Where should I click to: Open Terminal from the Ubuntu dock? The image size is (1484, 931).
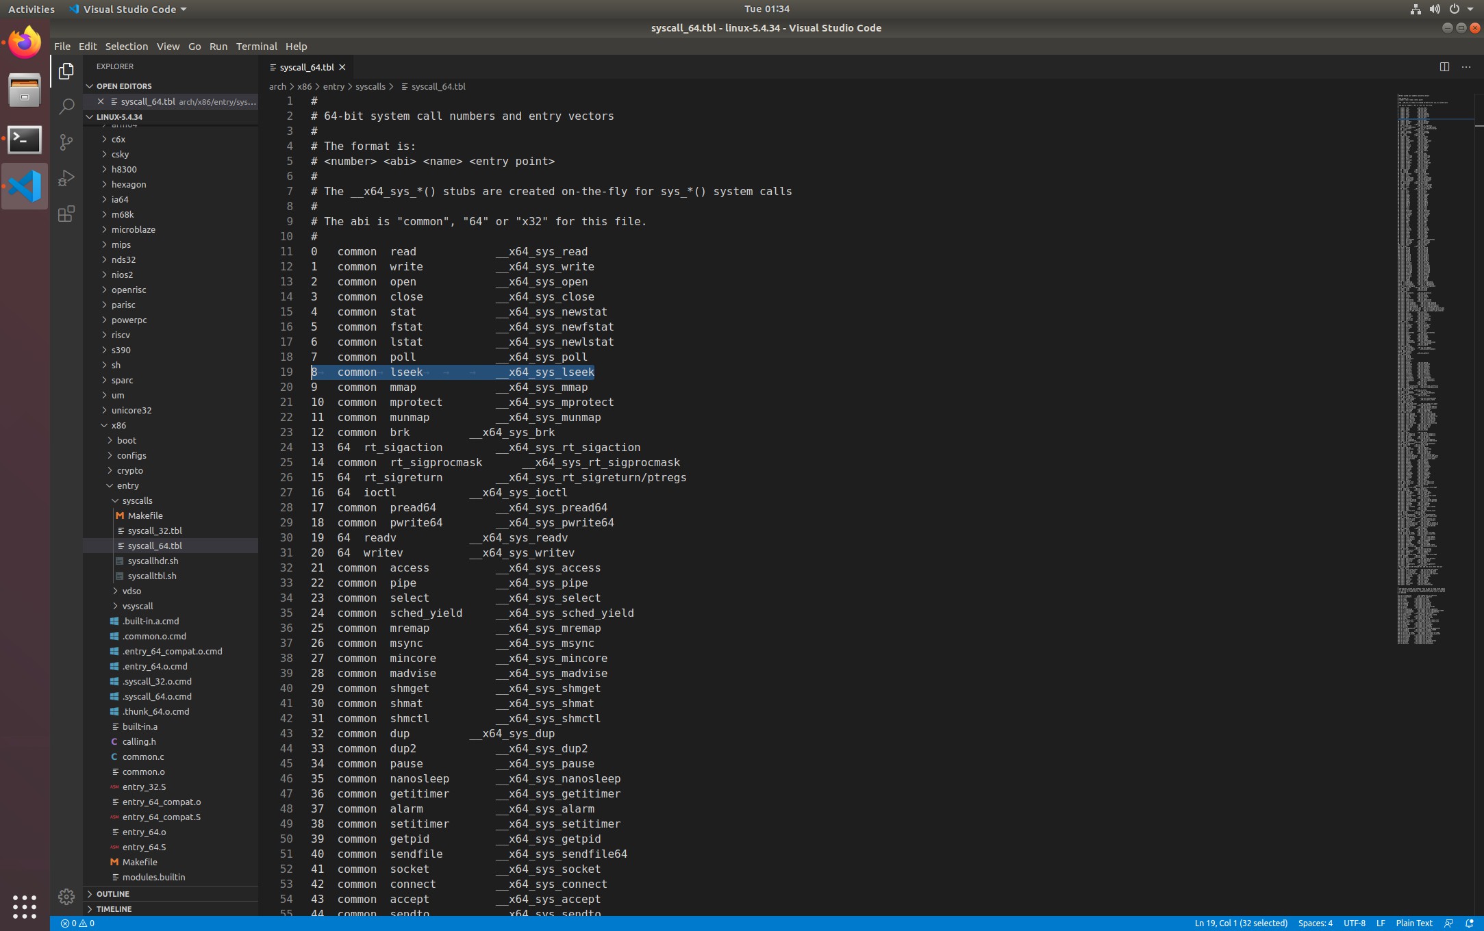25,139
